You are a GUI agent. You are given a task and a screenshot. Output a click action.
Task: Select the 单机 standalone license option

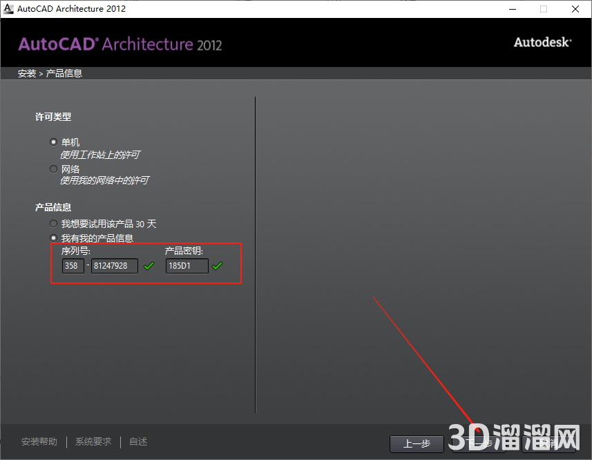(54, 142)
